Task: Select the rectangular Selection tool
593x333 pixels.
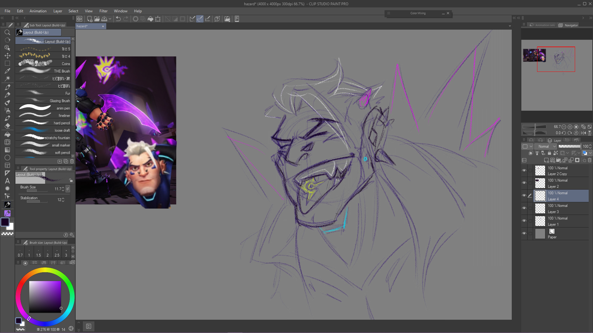Action: point(7,63)
